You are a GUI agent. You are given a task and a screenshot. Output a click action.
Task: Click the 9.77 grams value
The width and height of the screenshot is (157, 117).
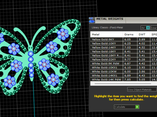pyautogui.click(x=128, y=59)
